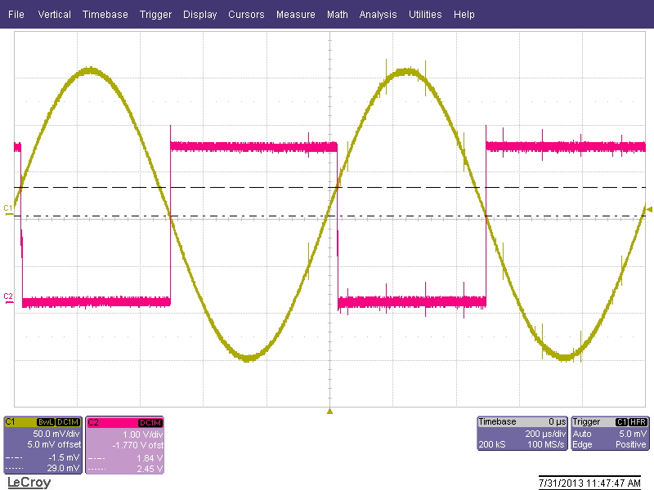Click the -1.770 V ofst value

tap(137, 445)
